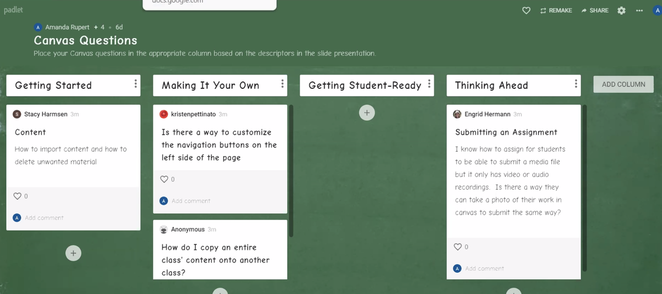Edit the Thinking Ahead column title
The width and height of the screenshot is (662, 294).
492,85
